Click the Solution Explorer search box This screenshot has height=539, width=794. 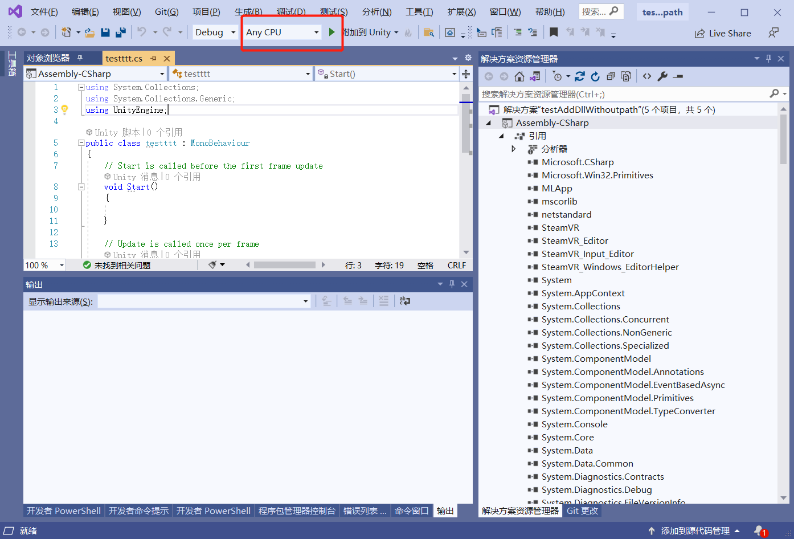tap(621, 94)
